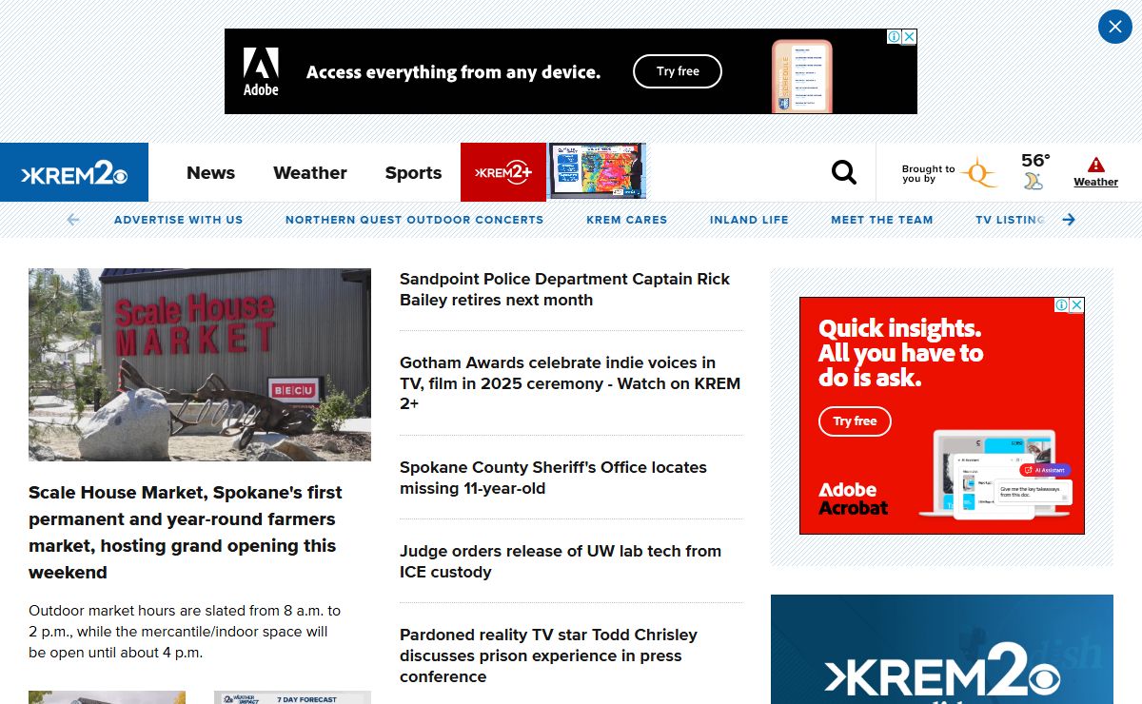Image resolution: width=1142 pixels, height=704 pixels.
Task: Click 'Brought to you by' sponsor text
Action: click(x=928, y=173)
